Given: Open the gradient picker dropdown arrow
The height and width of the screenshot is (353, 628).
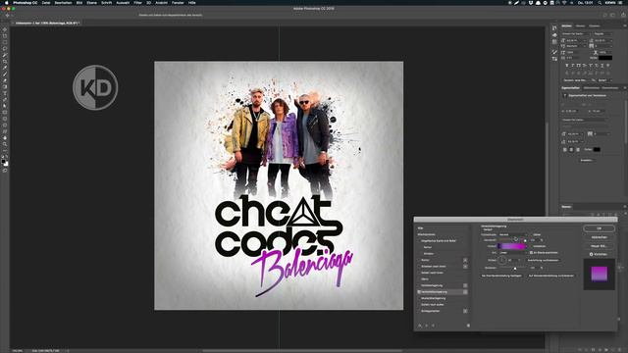Looking at the screenshot, I should pyautogui.click(x=526, y=246).
